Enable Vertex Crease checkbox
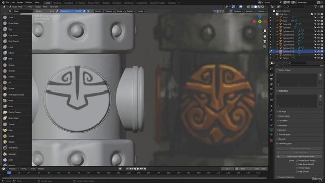The height and width of the screenshot is (183, 325). click(297, 168)
